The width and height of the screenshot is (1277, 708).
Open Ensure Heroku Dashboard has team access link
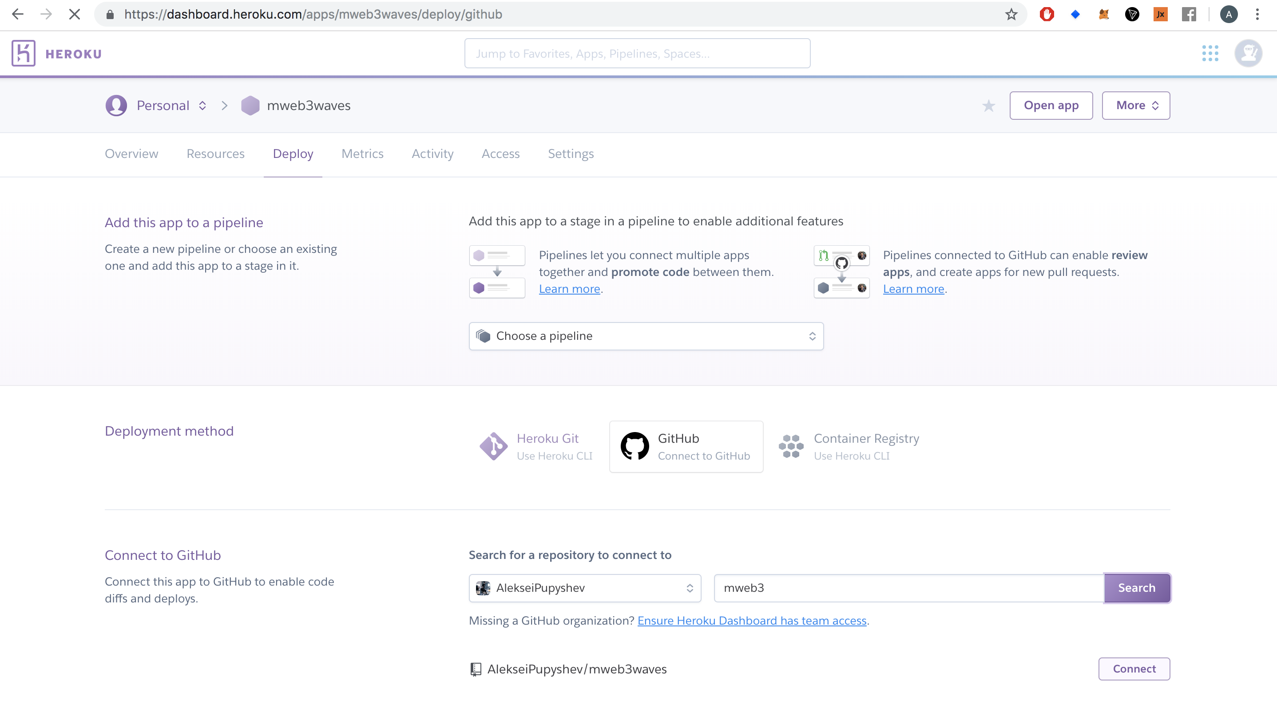(x=752, y=620)
